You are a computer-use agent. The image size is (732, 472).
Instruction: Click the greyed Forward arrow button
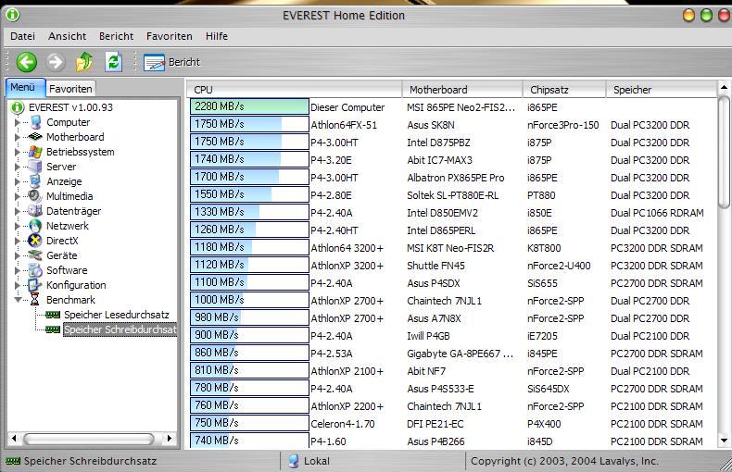(55, 62)
